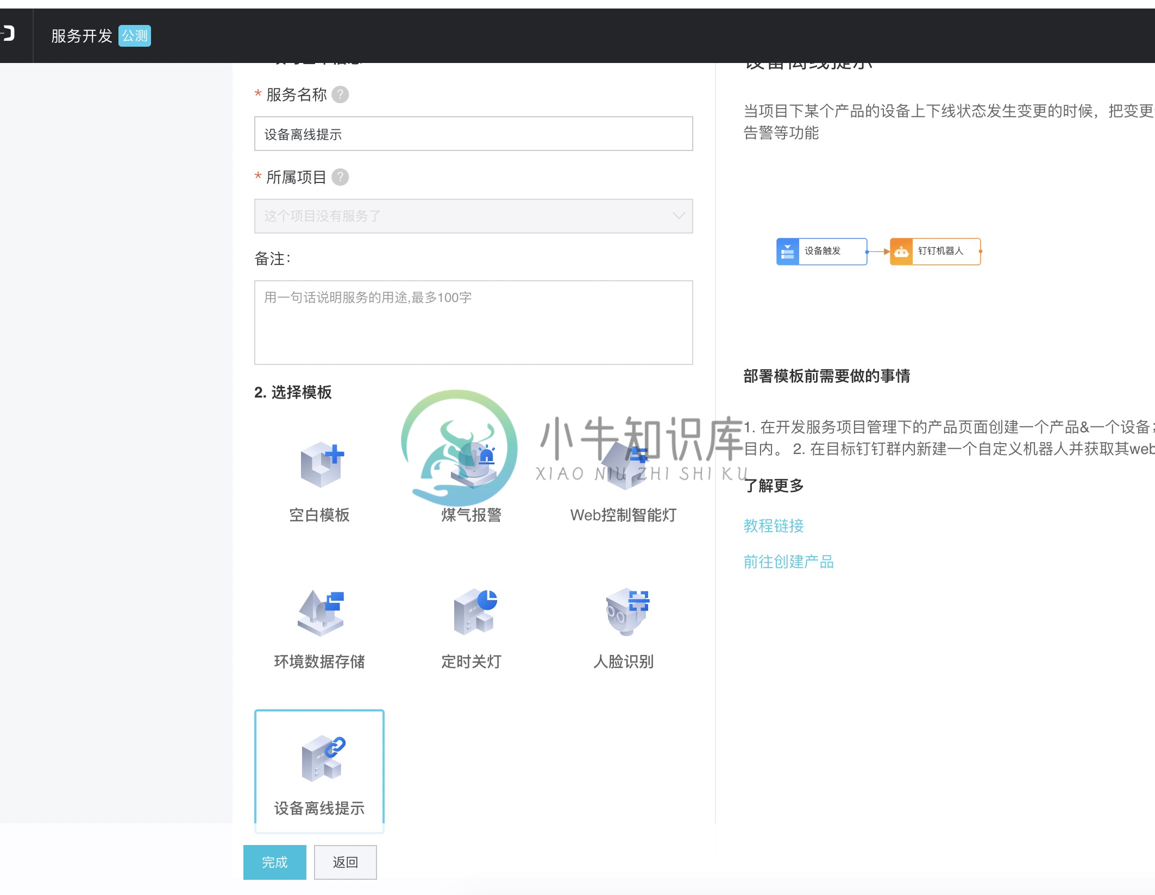The height and width of the screenshot is (895, 1155).
Task: Open the 教程链接 tutorial link
Action: [x=774, y=526]
